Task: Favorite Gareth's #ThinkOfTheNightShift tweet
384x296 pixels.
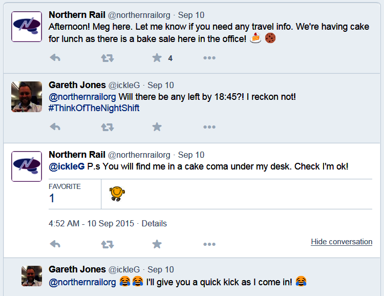Action: tap(157, 127)
